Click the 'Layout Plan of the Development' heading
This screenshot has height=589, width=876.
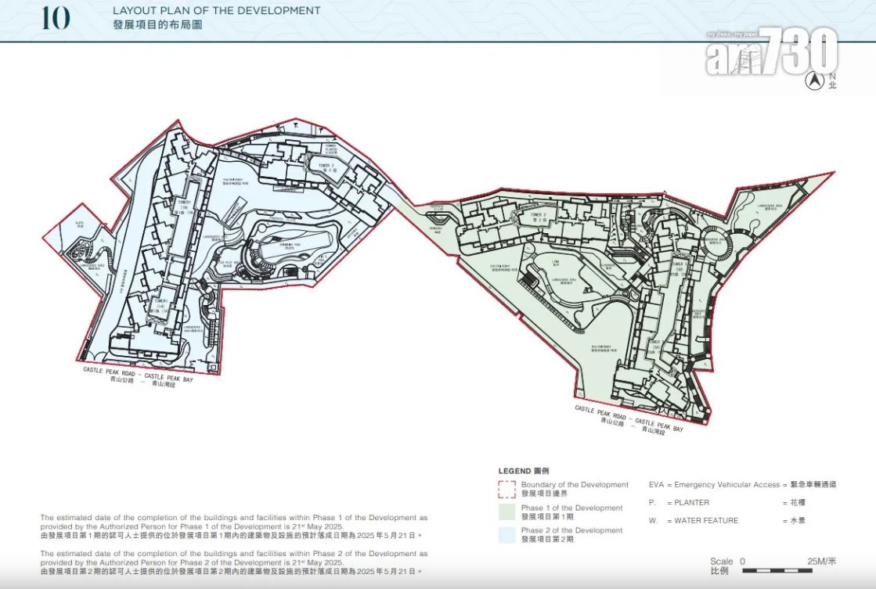pyautogui.click(x=216, y=11)
